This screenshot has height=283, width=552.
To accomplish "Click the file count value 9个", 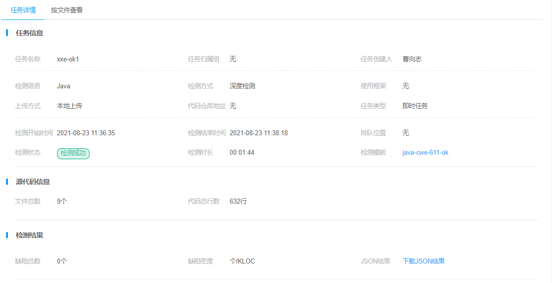I will 62,202.
